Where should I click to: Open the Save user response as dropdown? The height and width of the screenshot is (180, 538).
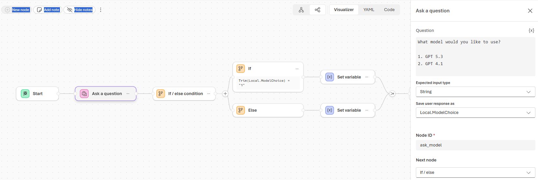pyautogui.click(x=475, y=113)
